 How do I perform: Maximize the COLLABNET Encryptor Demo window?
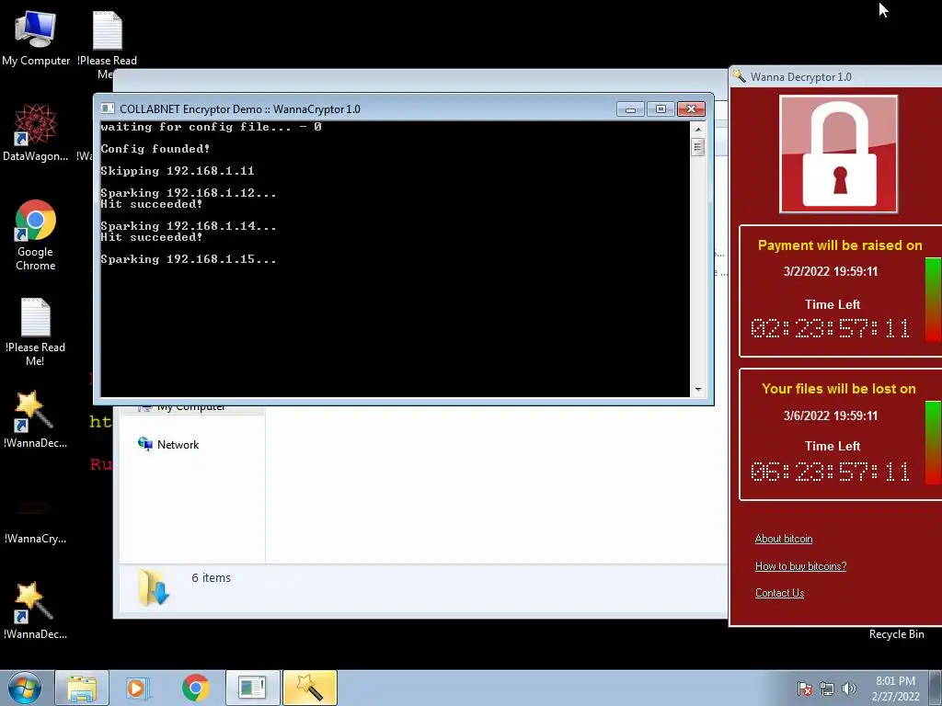(x=661, y=109)
